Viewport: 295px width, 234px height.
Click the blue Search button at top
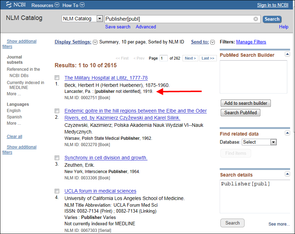pyautogui.click(x=272, y=19)
